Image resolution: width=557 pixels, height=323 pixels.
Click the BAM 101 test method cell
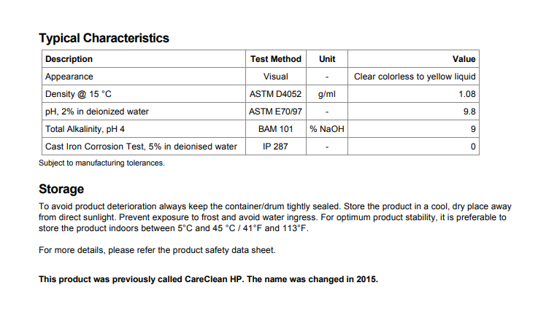(275, 129)
